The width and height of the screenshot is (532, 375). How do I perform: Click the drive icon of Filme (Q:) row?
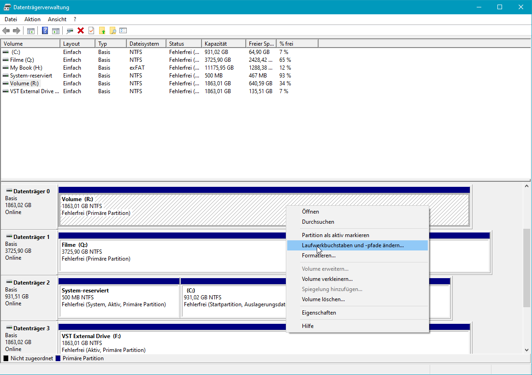click(x=6, y=60)
